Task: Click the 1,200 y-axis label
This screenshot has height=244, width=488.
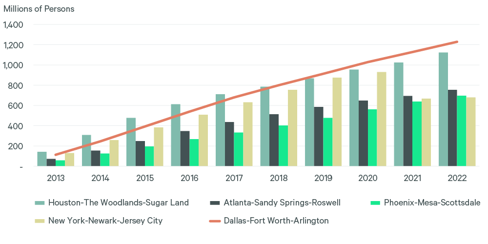Action: point(13,45)
